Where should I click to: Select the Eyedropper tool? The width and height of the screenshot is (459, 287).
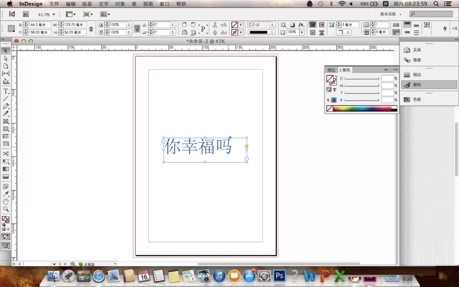point(6,194)
